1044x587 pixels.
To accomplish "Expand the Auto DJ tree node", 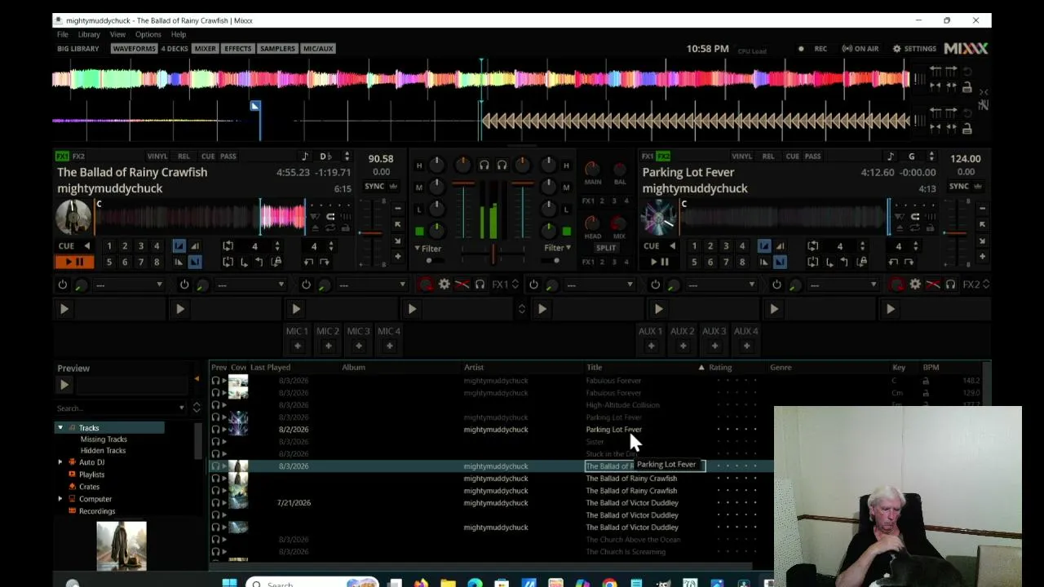I will tap(60, 462).
